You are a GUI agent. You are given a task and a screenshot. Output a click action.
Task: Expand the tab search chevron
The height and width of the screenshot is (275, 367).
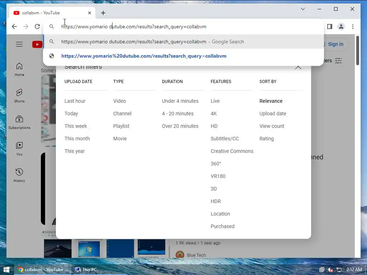point(302,9)
